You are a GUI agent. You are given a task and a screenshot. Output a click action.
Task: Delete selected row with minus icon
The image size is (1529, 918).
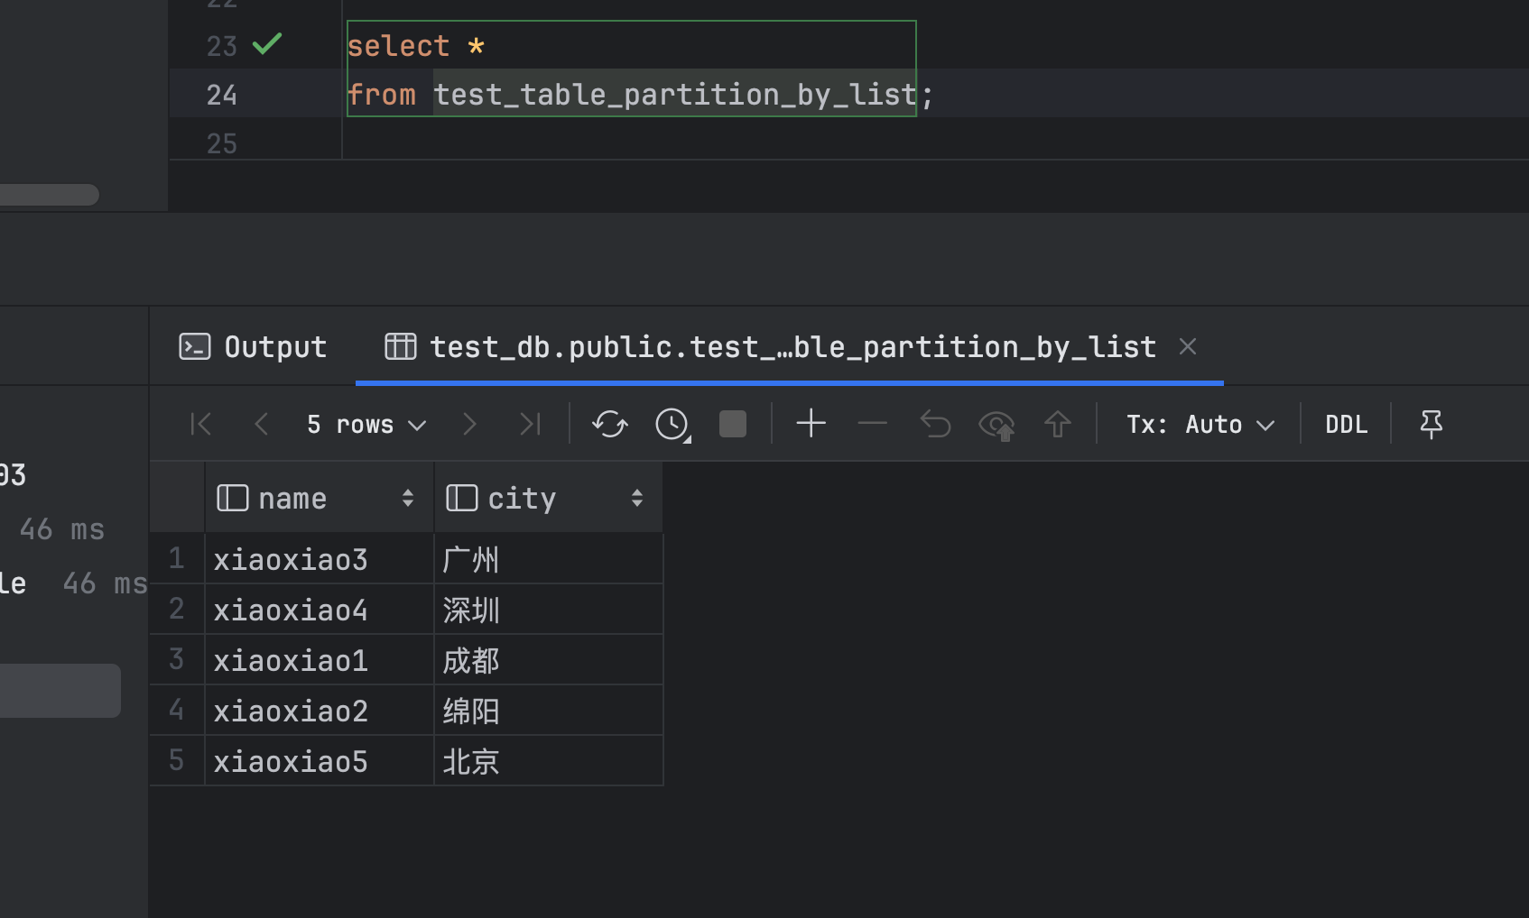tap(873, 423)
